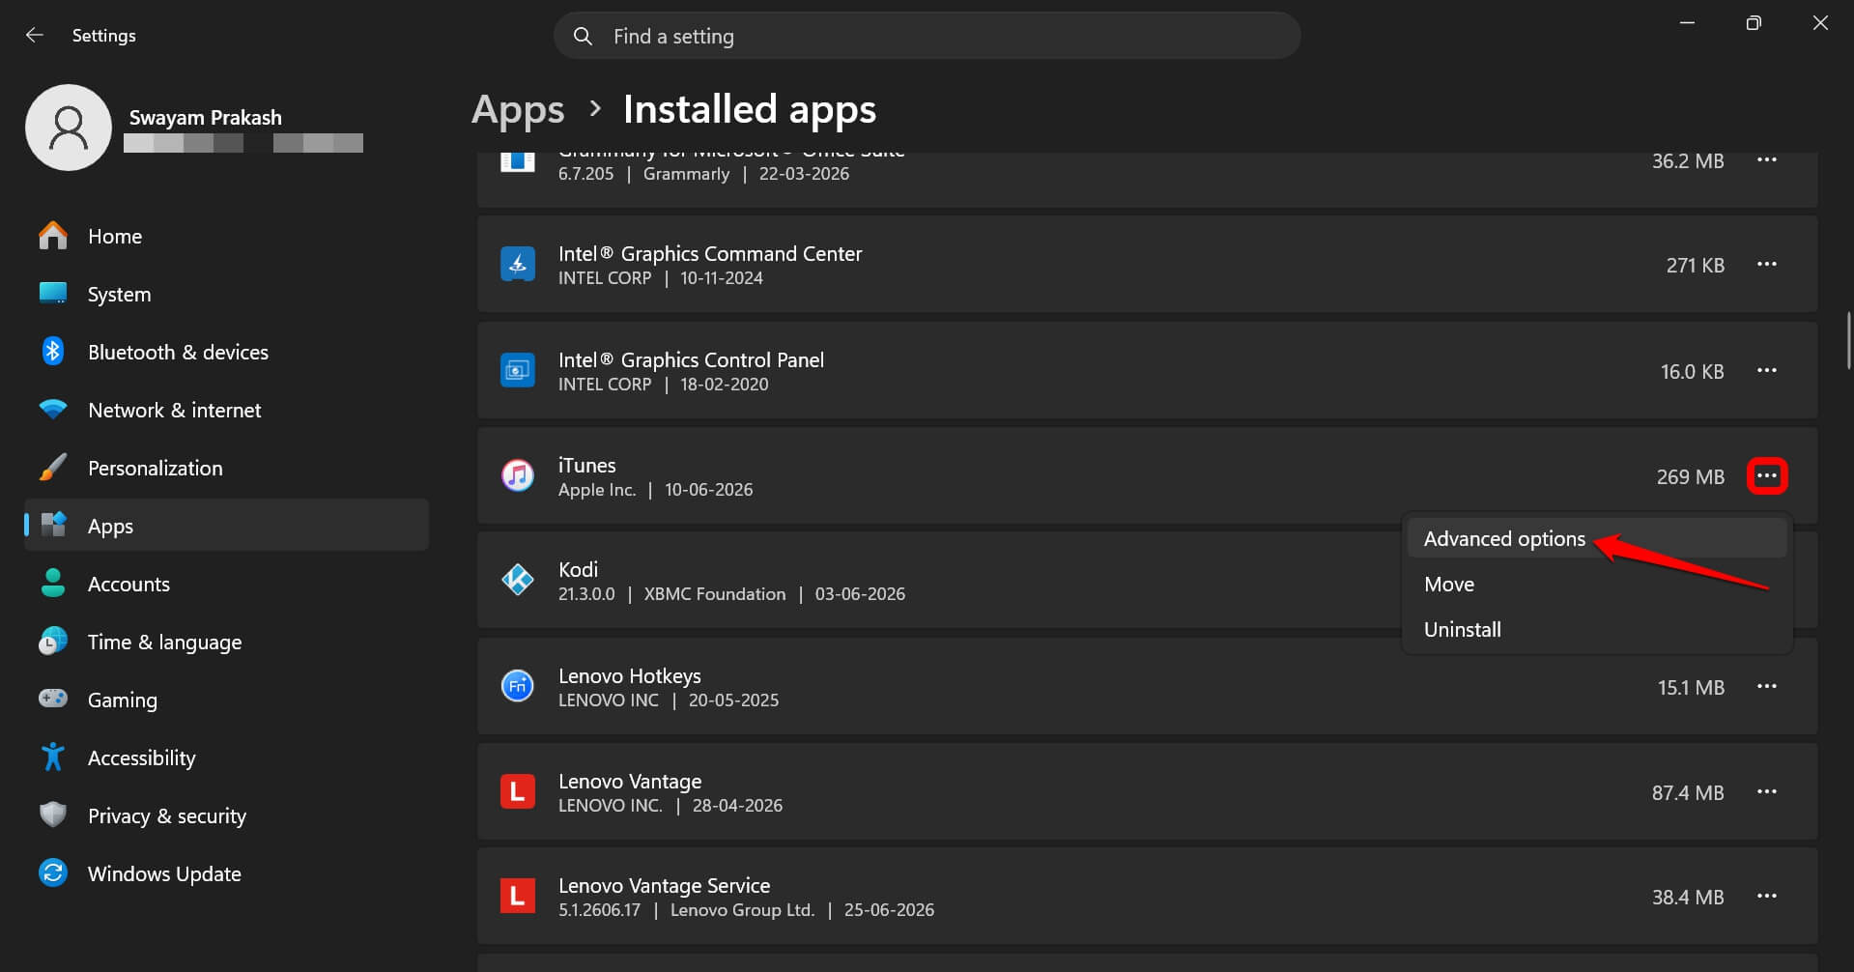The height and width of the screenshot is (972, 1854).
Task: Click the 15.1 MB size value
Action: [x=1691, y=687]
